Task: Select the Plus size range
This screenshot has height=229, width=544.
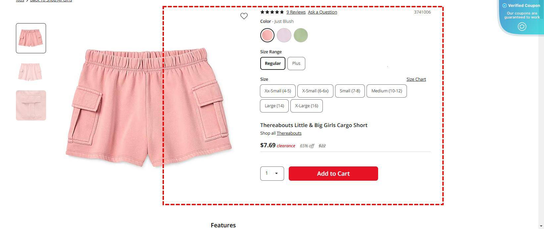Action: [296, 63]
